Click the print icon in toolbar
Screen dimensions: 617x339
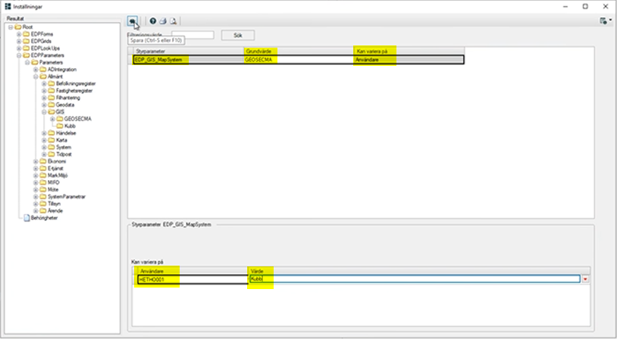tap(163, 21)
